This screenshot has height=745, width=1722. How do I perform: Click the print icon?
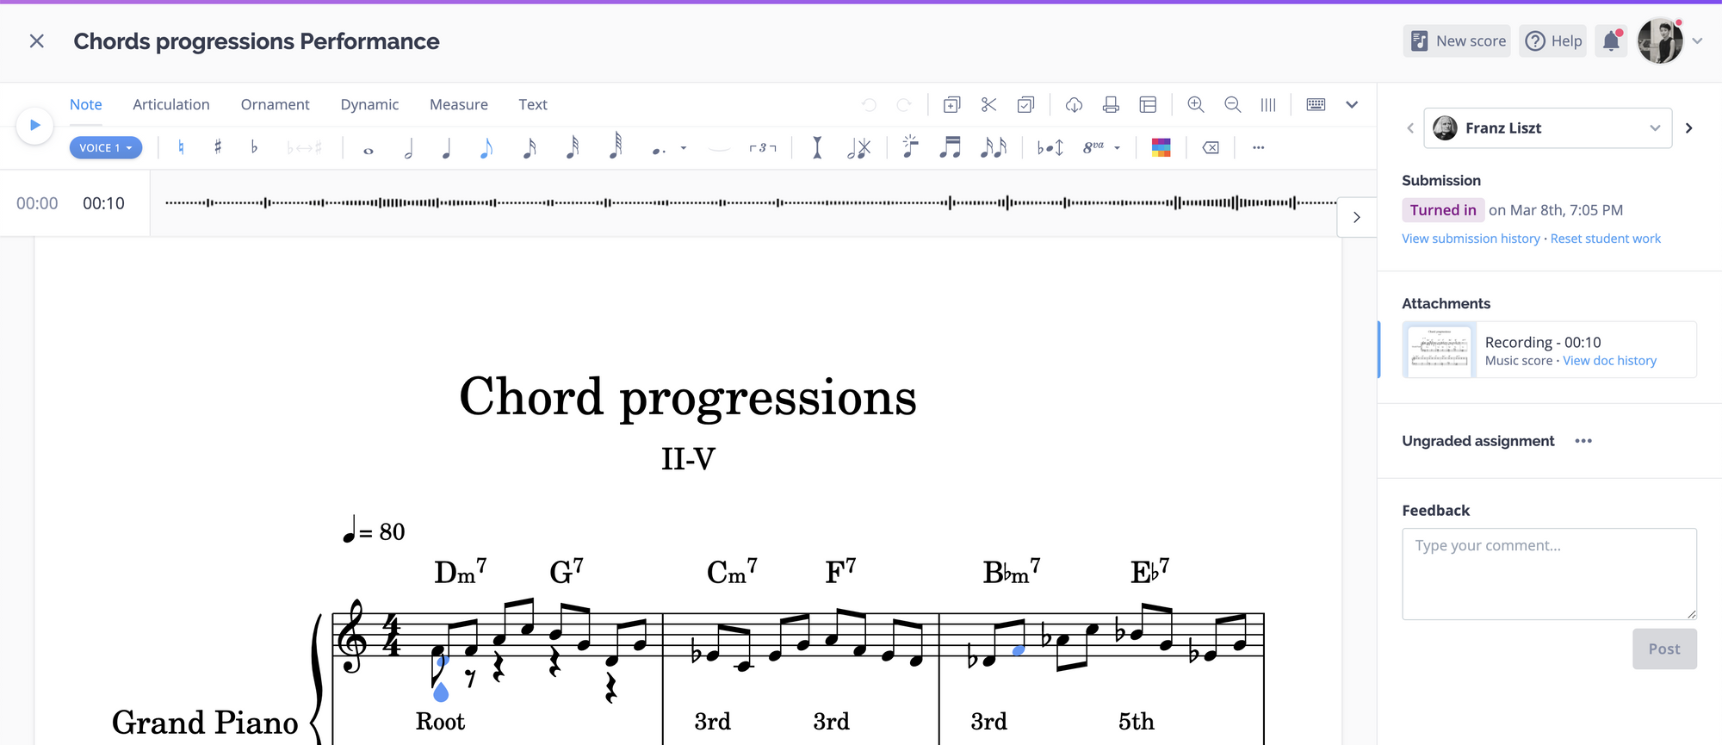(x=1111, y=104)
